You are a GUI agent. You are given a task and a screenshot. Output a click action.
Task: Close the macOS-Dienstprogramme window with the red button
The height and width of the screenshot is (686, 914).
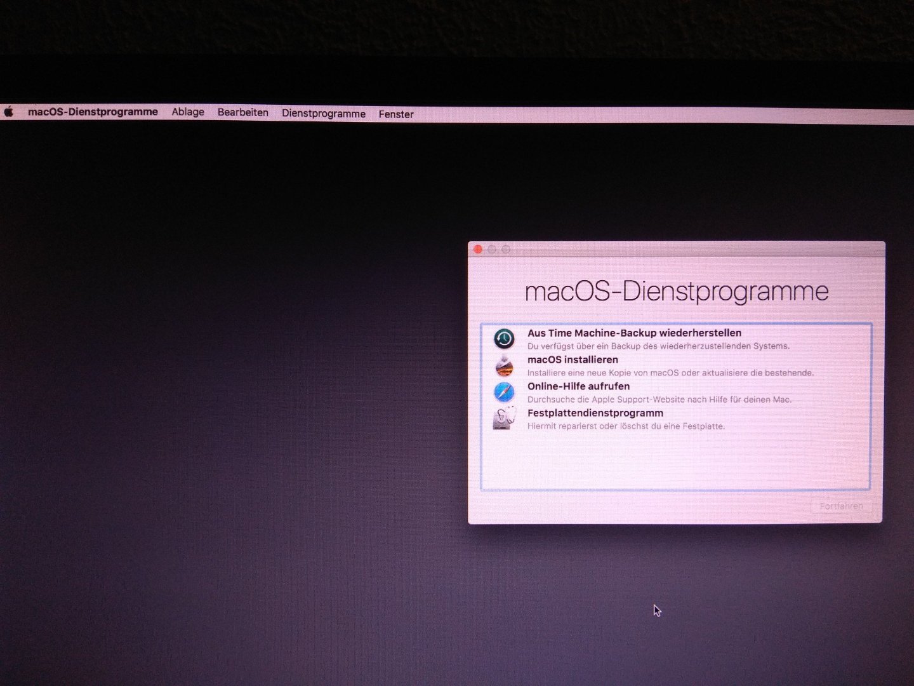pos(478,249)
